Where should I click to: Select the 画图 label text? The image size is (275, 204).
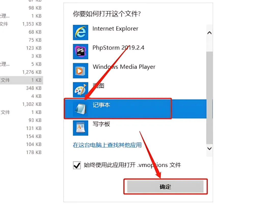tap(98, 86)
